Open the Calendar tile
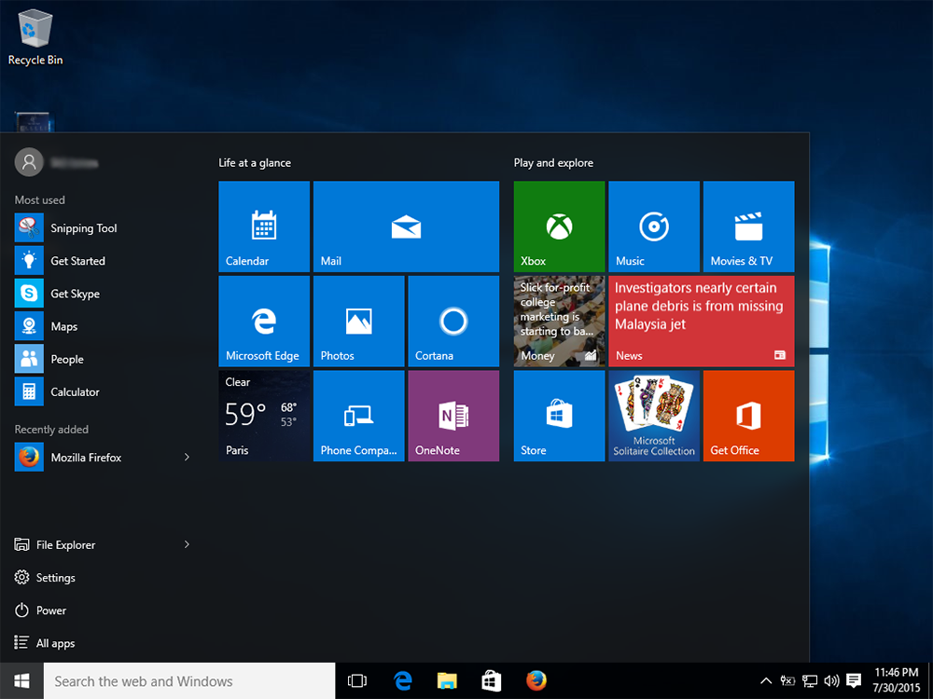The image size is (933, 699). point(264,226)
